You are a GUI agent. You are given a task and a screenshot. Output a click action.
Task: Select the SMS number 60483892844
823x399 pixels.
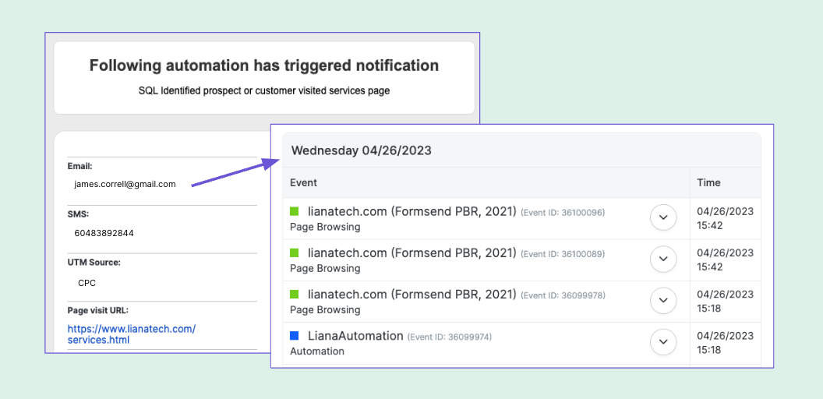click(104, 233)
